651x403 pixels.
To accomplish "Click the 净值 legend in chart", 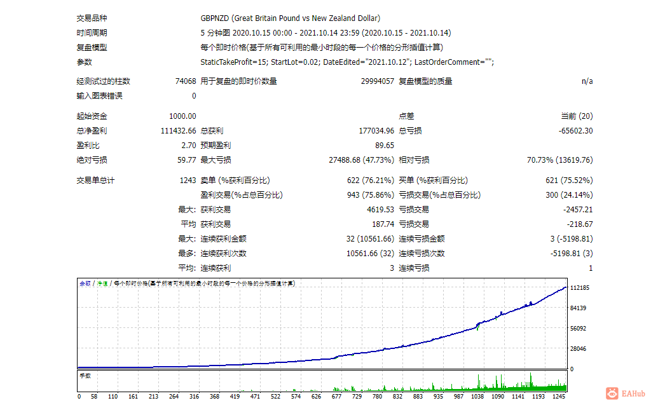I will click(x=102, y=283).
